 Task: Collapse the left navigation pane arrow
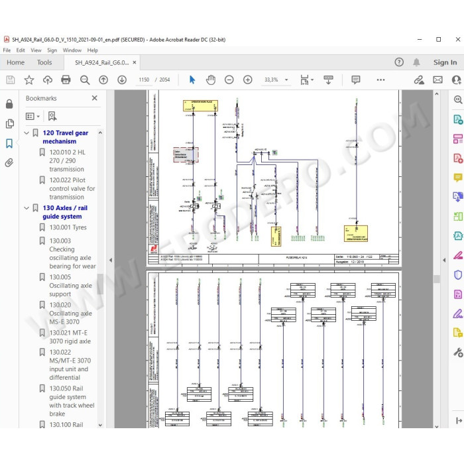click(111, 260)
